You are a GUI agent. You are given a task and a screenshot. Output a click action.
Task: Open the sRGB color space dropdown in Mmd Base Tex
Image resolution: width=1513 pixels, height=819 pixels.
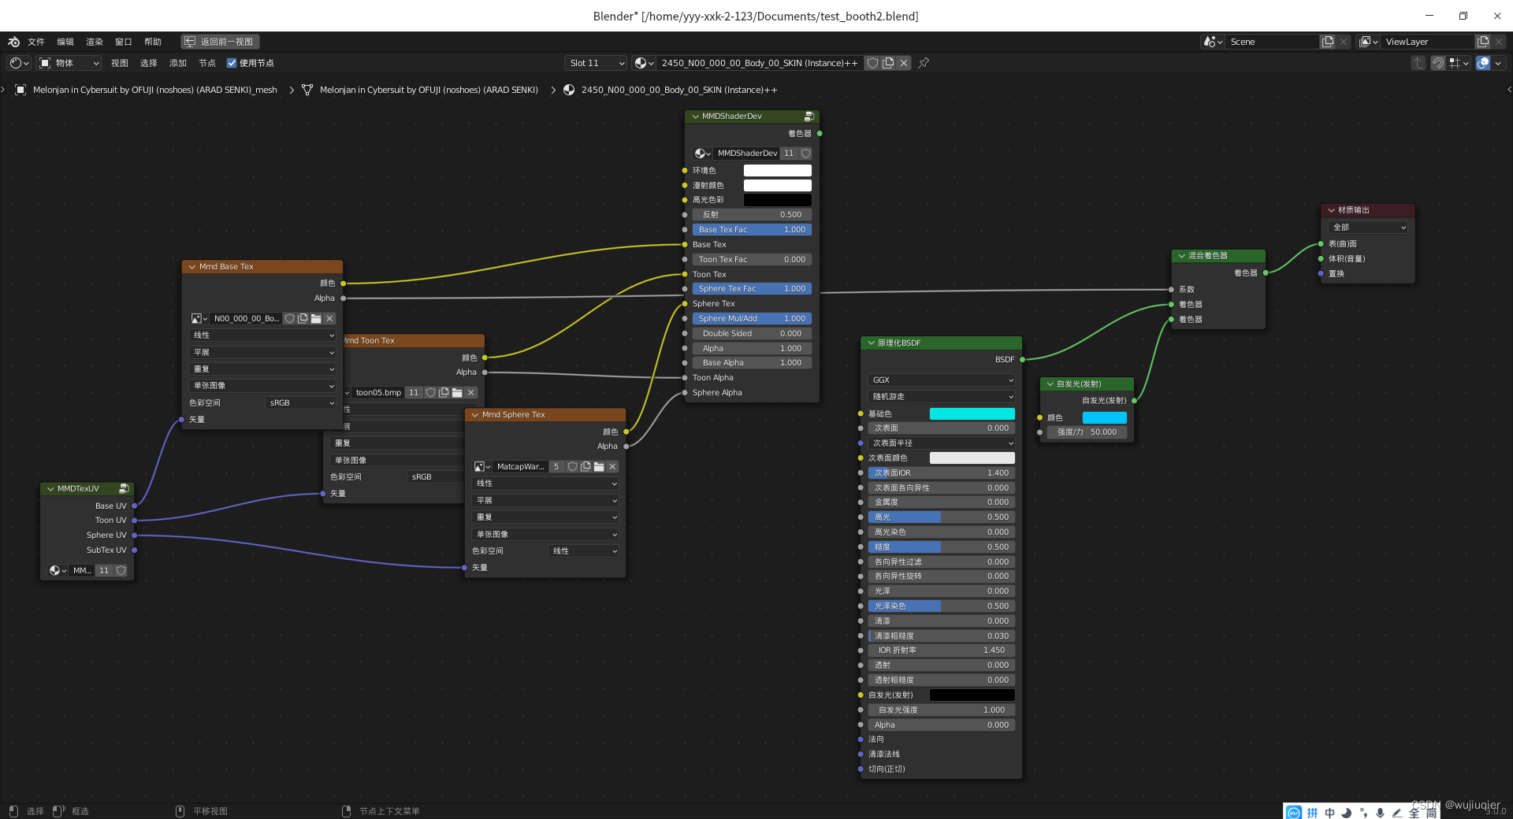coord(301,403)
